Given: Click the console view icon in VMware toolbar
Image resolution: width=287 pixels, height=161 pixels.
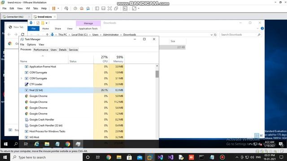Looking at the screenshot, I should pos(125,8).
